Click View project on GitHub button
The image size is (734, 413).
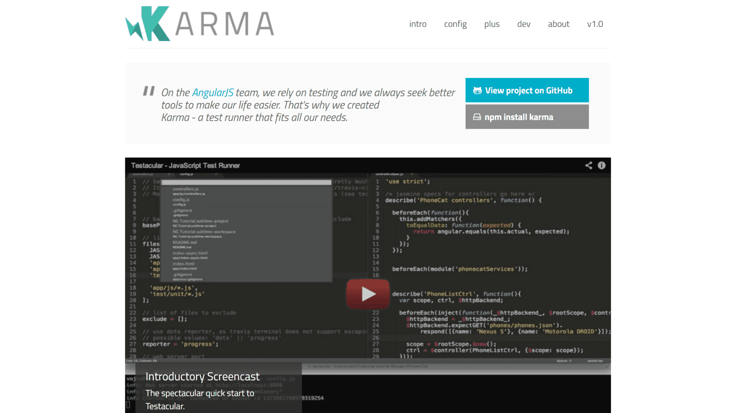(527, 90)
